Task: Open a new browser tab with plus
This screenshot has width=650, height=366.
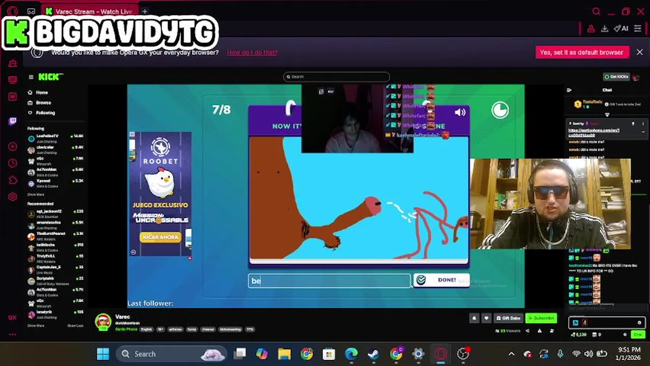Action: [x=144, y=11]
